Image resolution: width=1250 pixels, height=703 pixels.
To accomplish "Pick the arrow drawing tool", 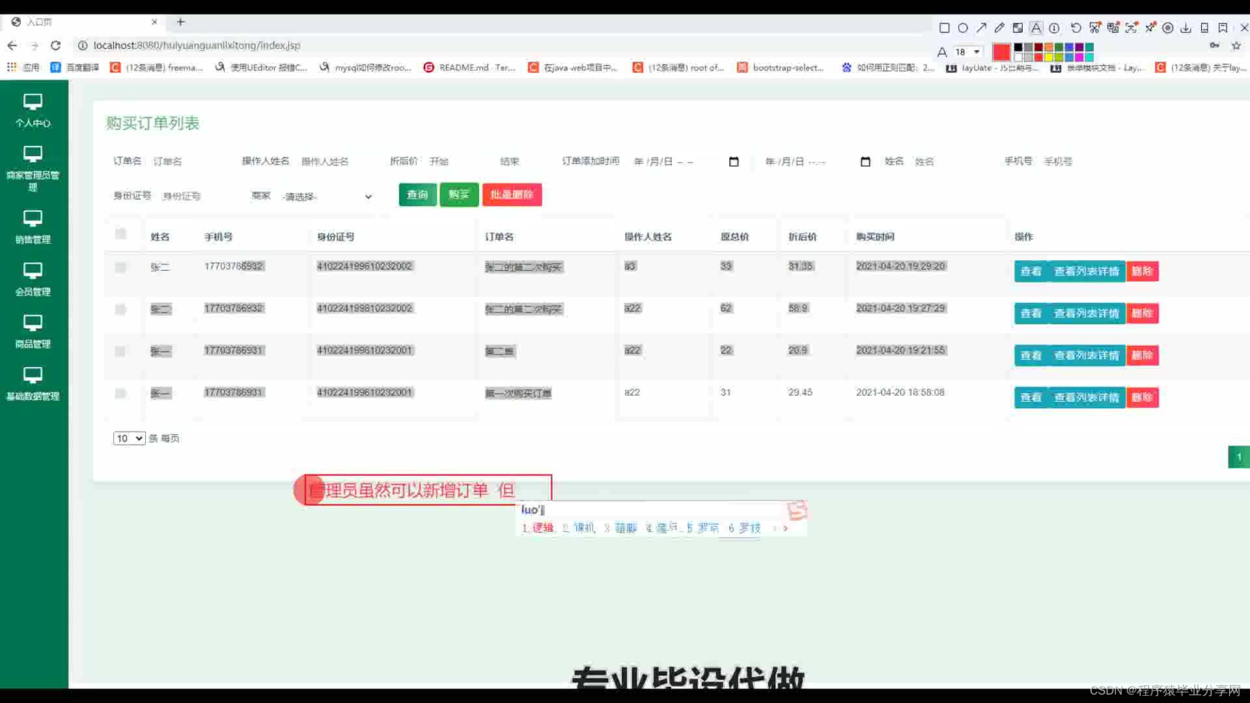I will (981, 28).
